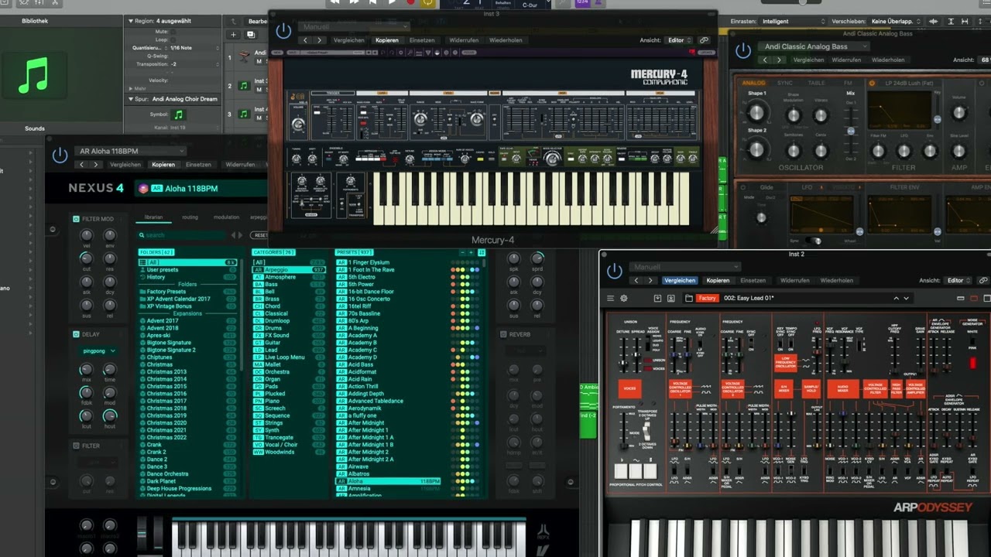Viewport: 991px width, 557px height.
Task: Toggle power button of Andi Classic Analog Bass
Action: pyautogui.click(x=743, y=51)
